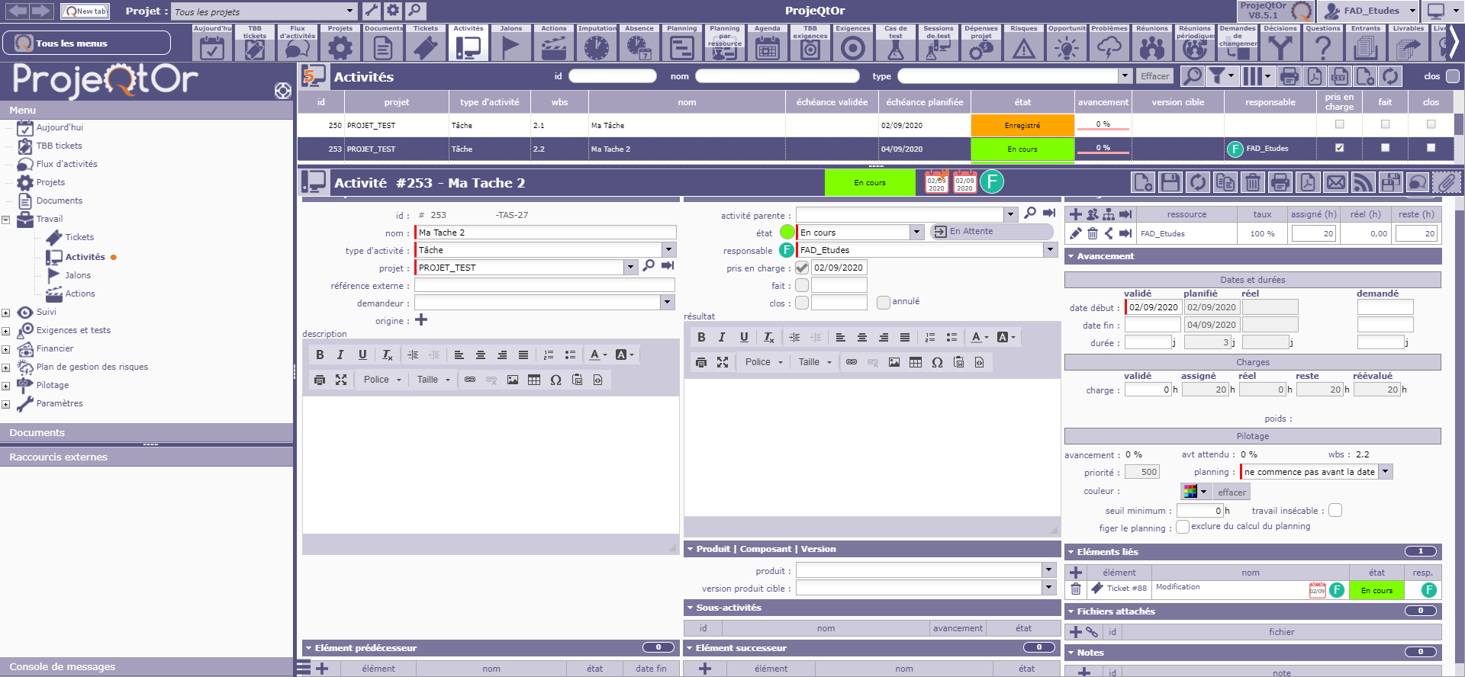Enable the 'figer le planning' checkbox
This screenshot has width=1465, height=677.
1183,527
